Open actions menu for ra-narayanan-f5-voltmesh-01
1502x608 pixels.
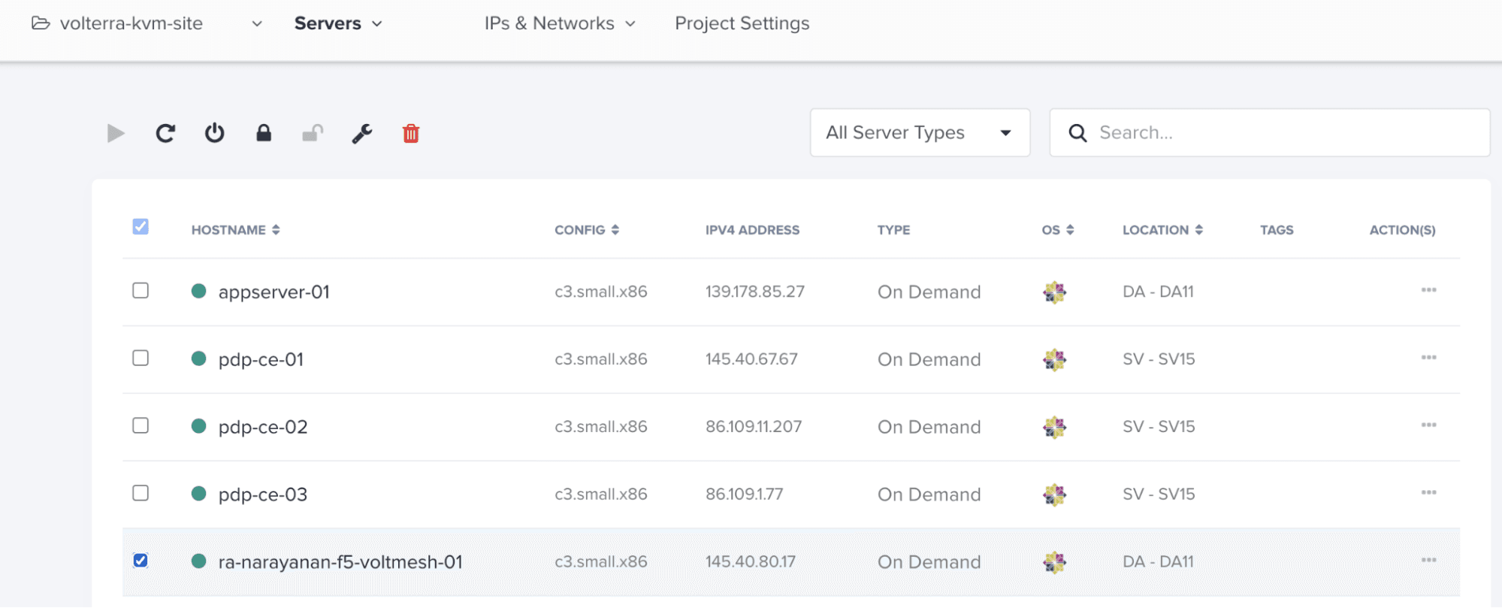click(1429, 561)
